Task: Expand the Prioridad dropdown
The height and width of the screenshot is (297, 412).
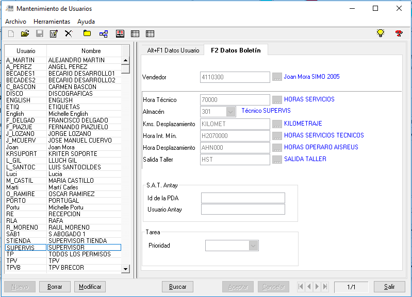Action: coord(253,246)
